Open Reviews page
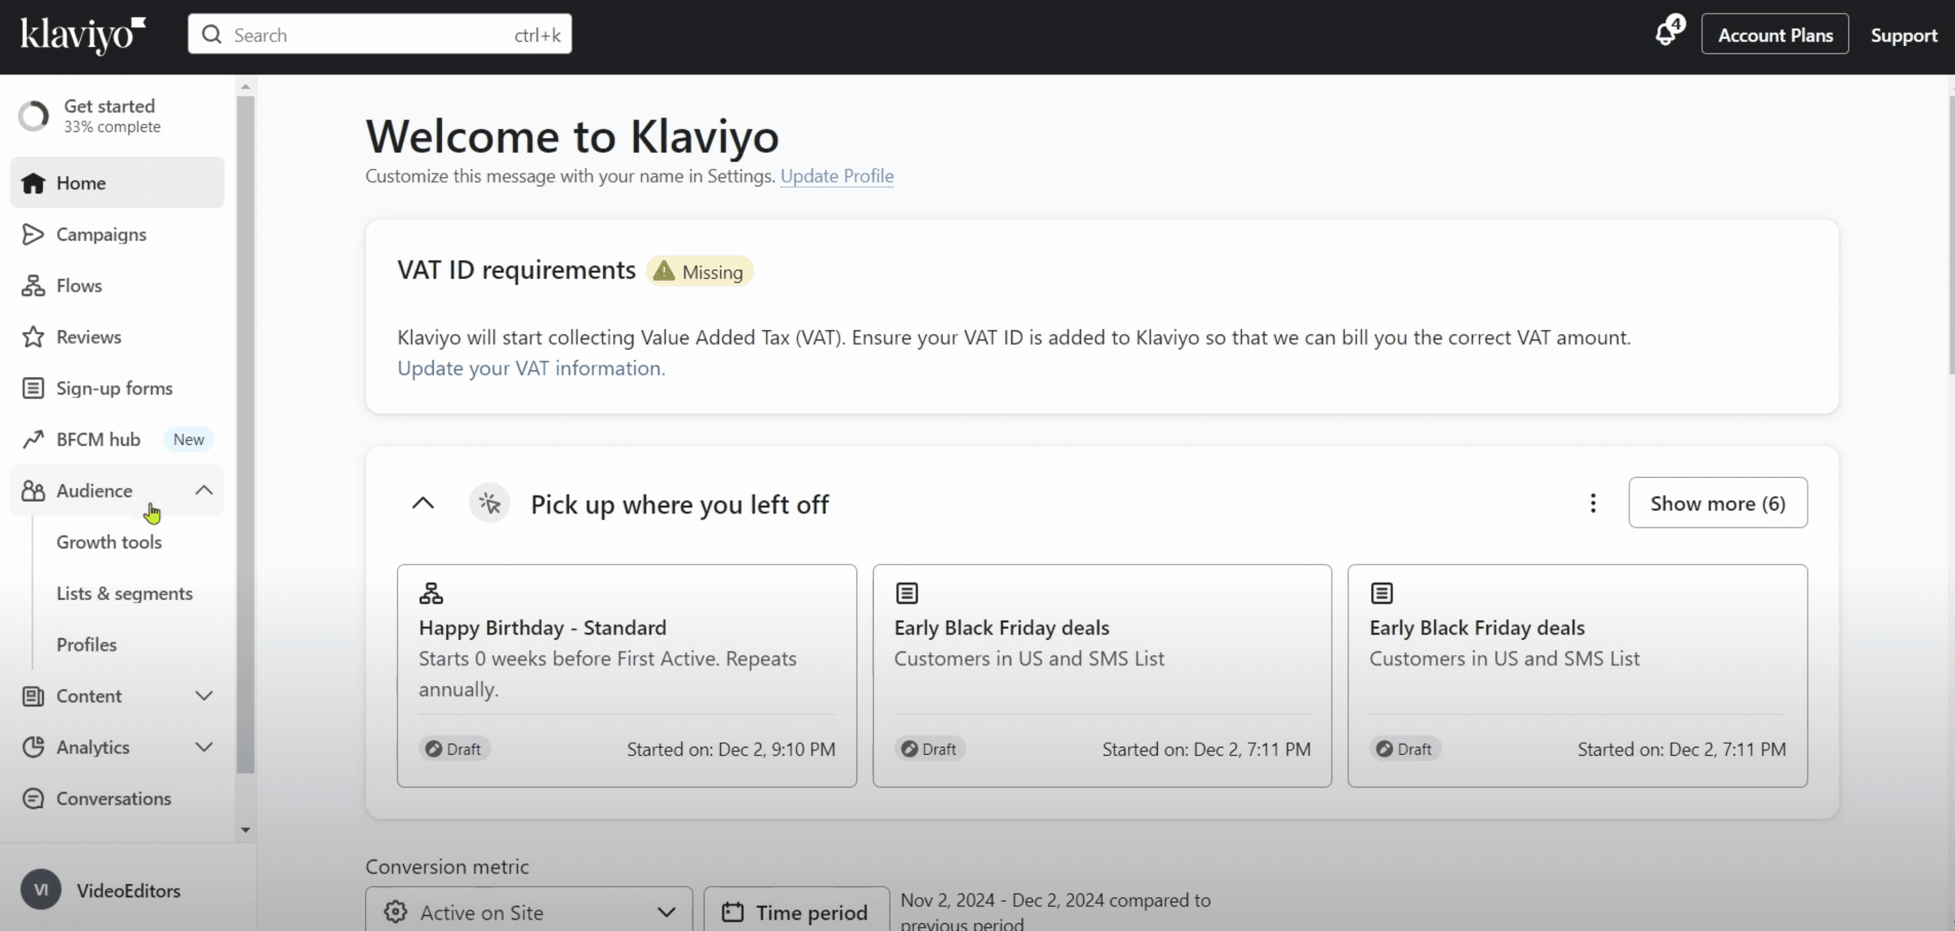Image resolution: width=1955 pixels, height=931 pixels. 117,336
